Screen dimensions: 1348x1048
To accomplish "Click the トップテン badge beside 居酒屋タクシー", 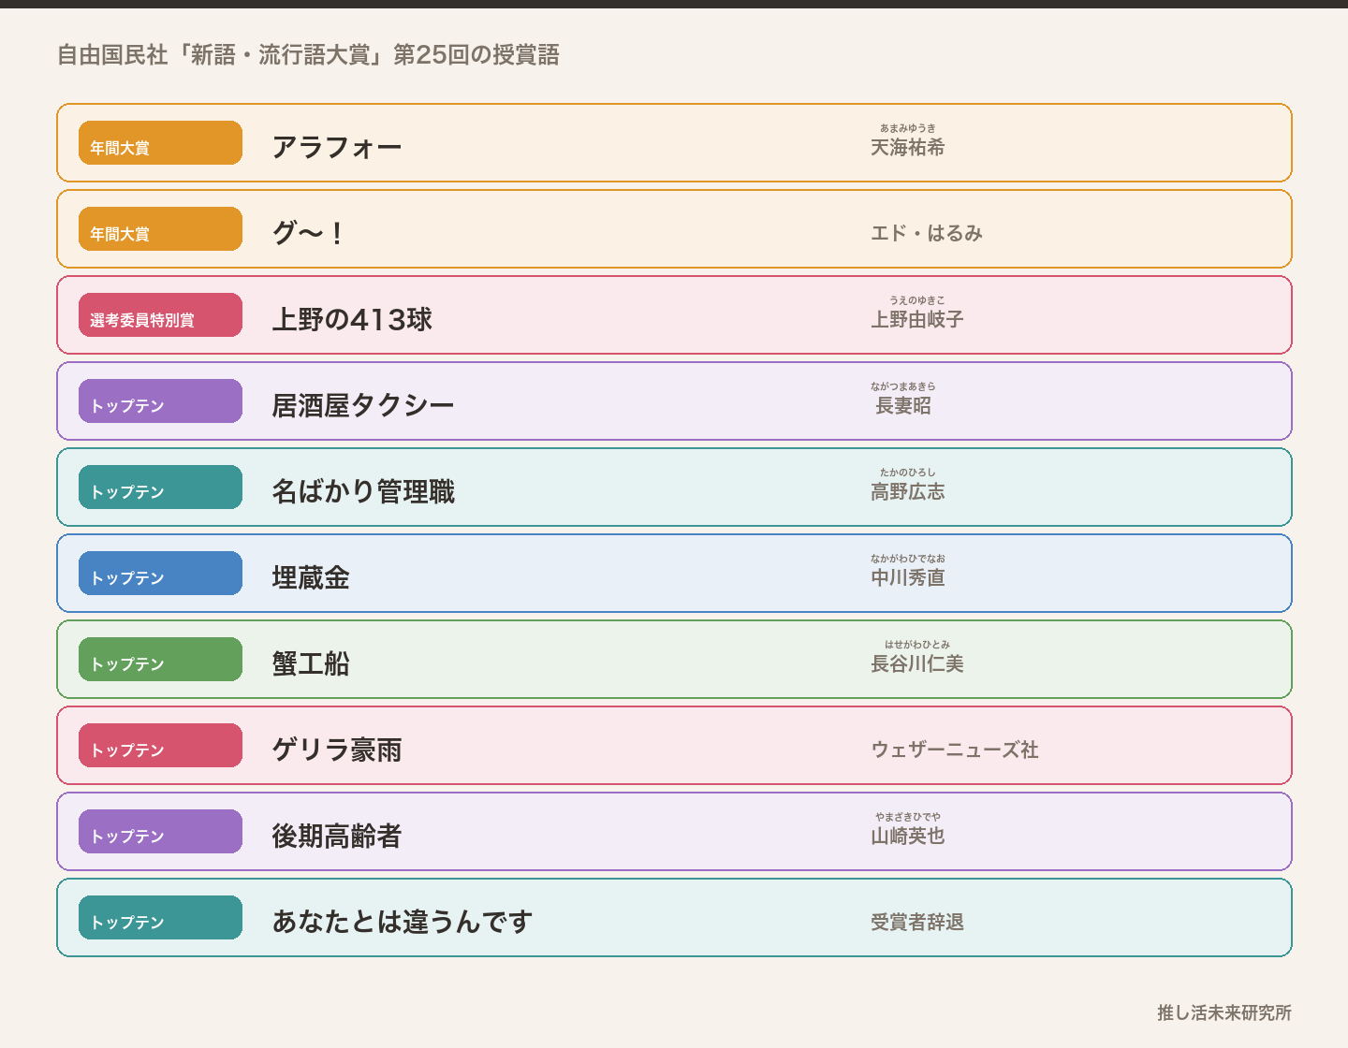I will pos(160,401).
